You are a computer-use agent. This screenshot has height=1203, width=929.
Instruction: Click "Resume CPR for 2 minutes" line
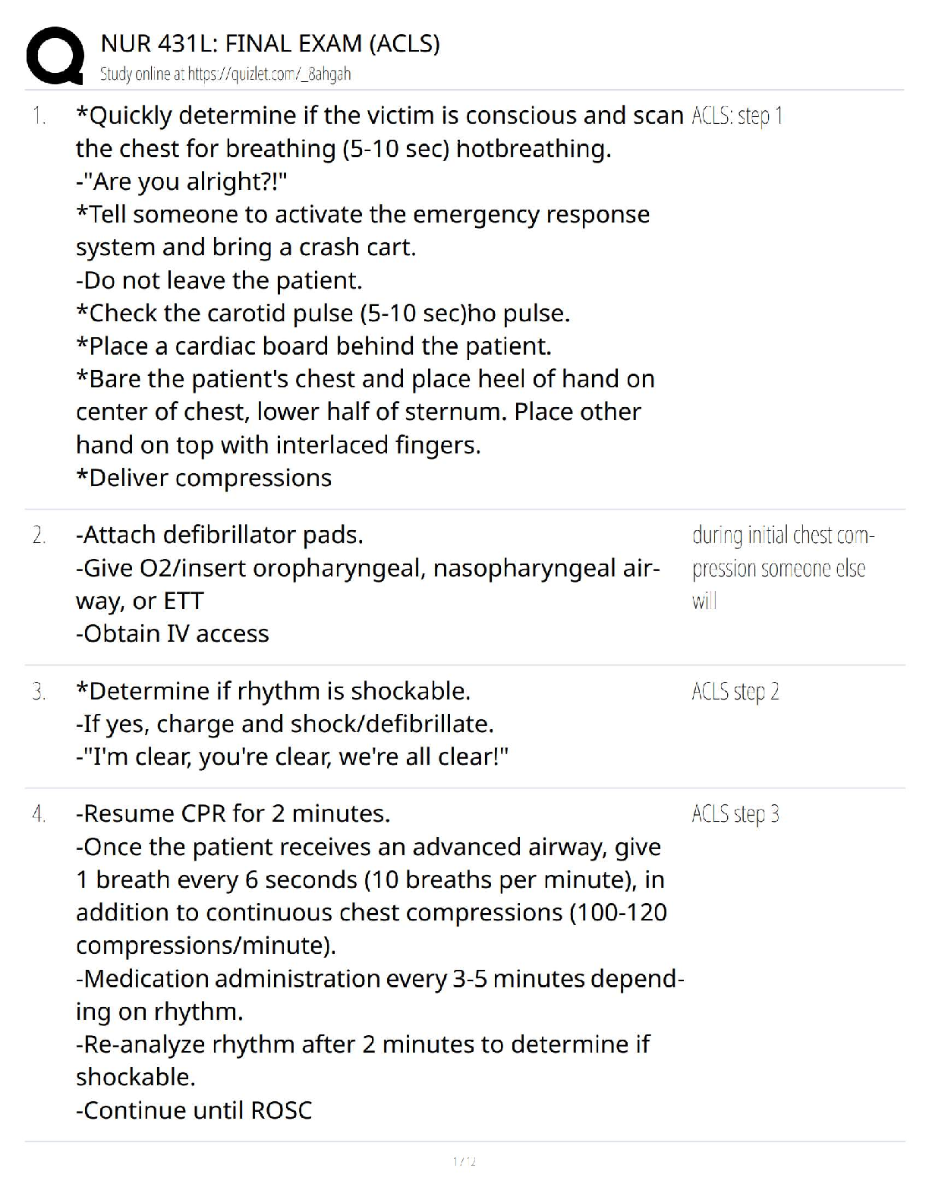[233, 814]
